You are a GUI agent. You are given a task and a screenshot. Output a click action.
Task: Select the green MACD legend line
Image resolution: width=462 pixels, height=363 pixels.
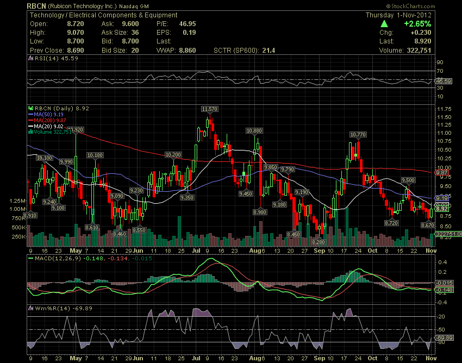click(30, 259)
